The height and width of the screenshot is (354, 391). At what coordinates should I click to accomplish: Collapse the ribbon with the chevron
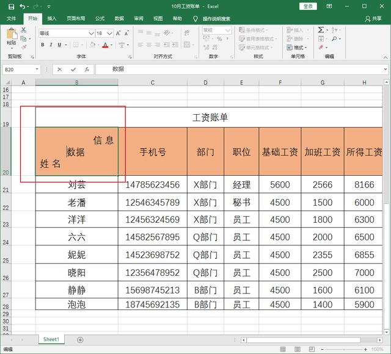point(386,57)
